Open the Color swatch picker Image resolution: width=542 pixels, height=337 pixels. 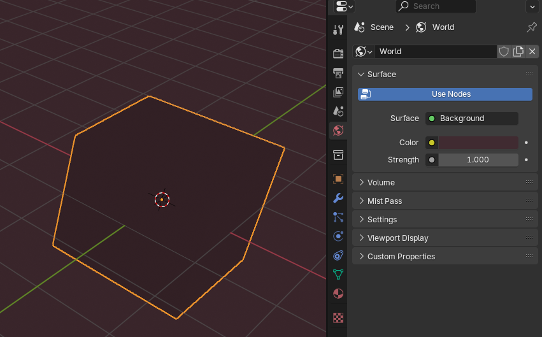478,143
